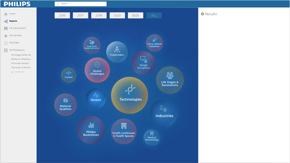Click the Philips logo
Viewport: 290px width, 163px height.
coord(17,4)
